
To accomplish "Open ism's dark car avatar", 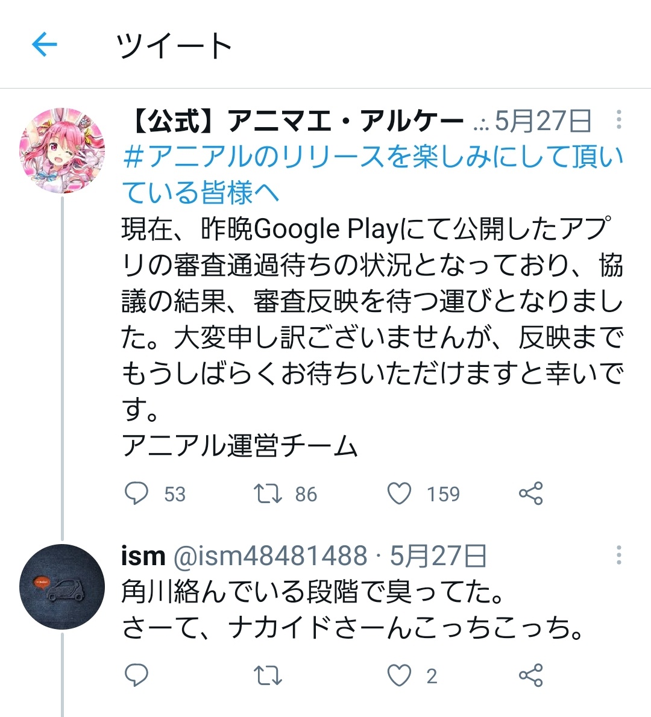I will pos(61,587).
